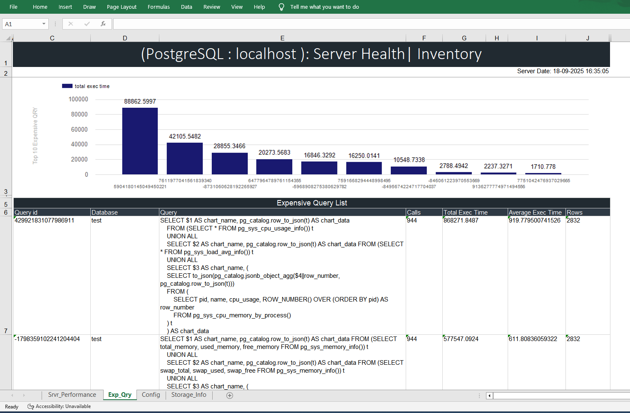
Task: Open the Page Layout ribbon tab
Action: pyautogui.click(x=122, y=7)
